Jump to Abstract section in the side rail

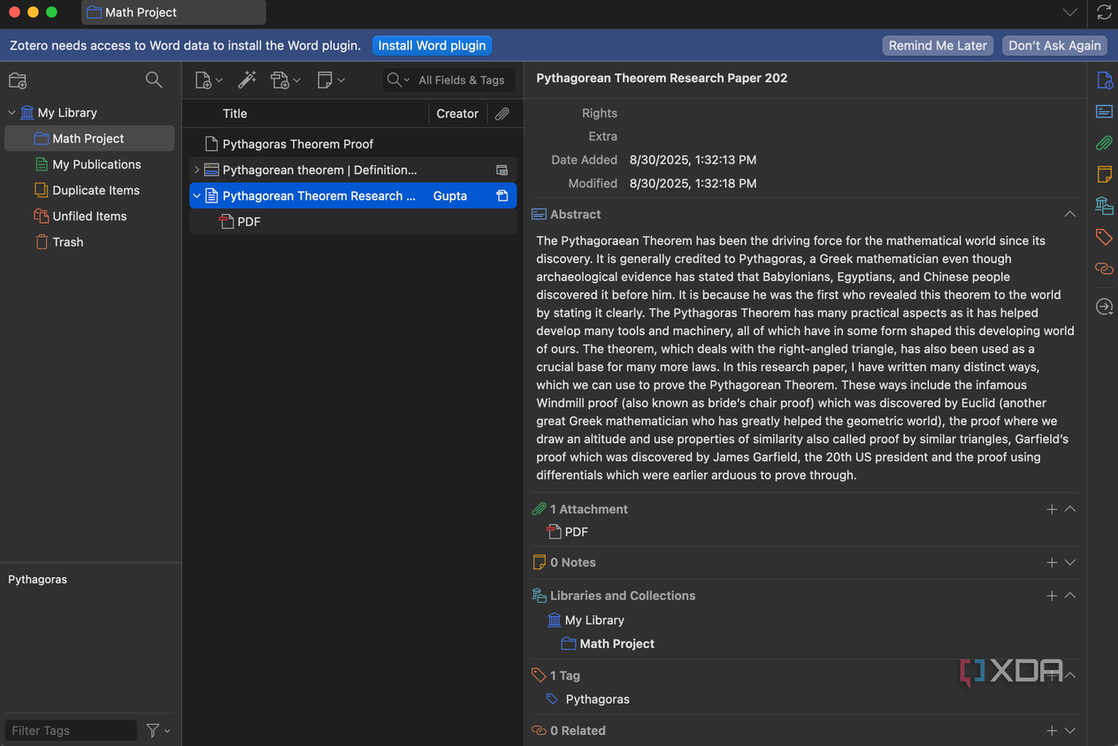tap(1104, 111)
